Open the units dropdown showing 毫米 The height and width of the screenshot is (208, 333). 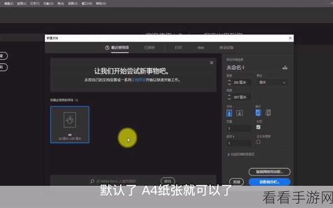tap(273, 82)
